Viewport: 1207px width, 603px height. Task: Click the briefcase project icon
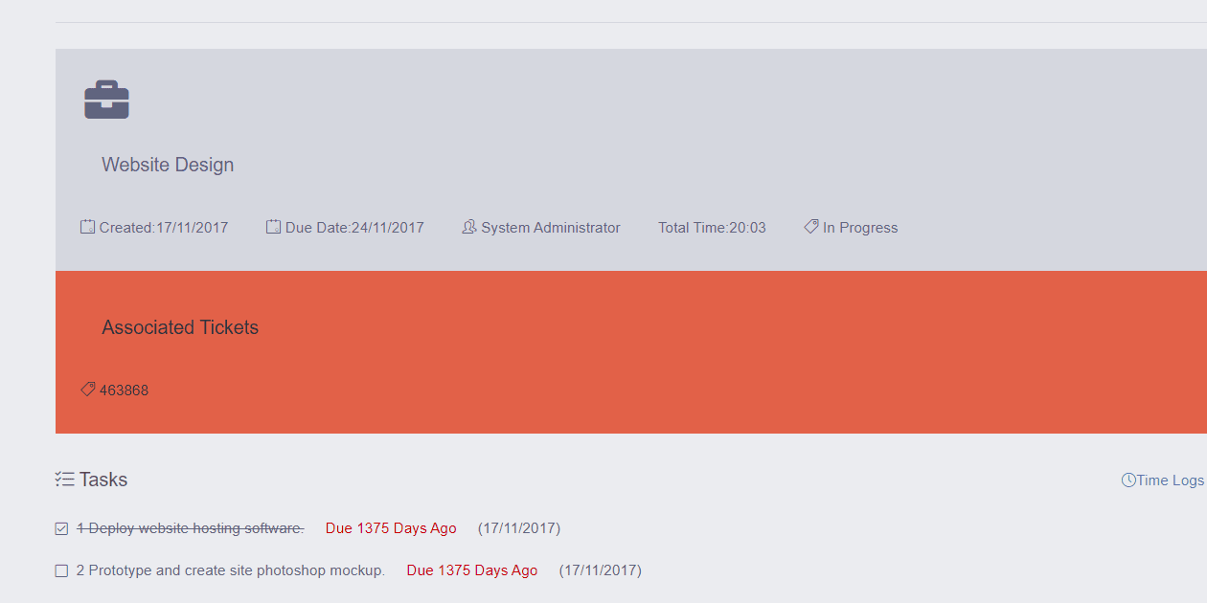(x=106, y=100)
